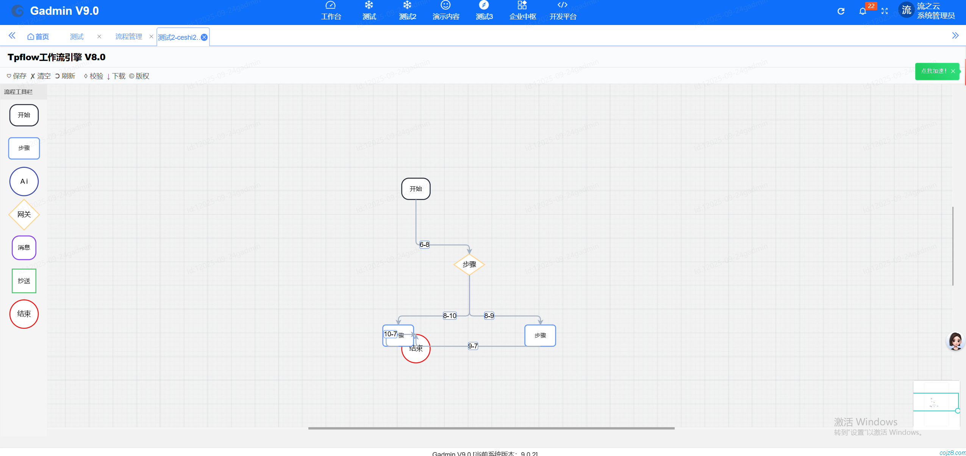Select the 开始 start node tool

(x=24, y=115)
